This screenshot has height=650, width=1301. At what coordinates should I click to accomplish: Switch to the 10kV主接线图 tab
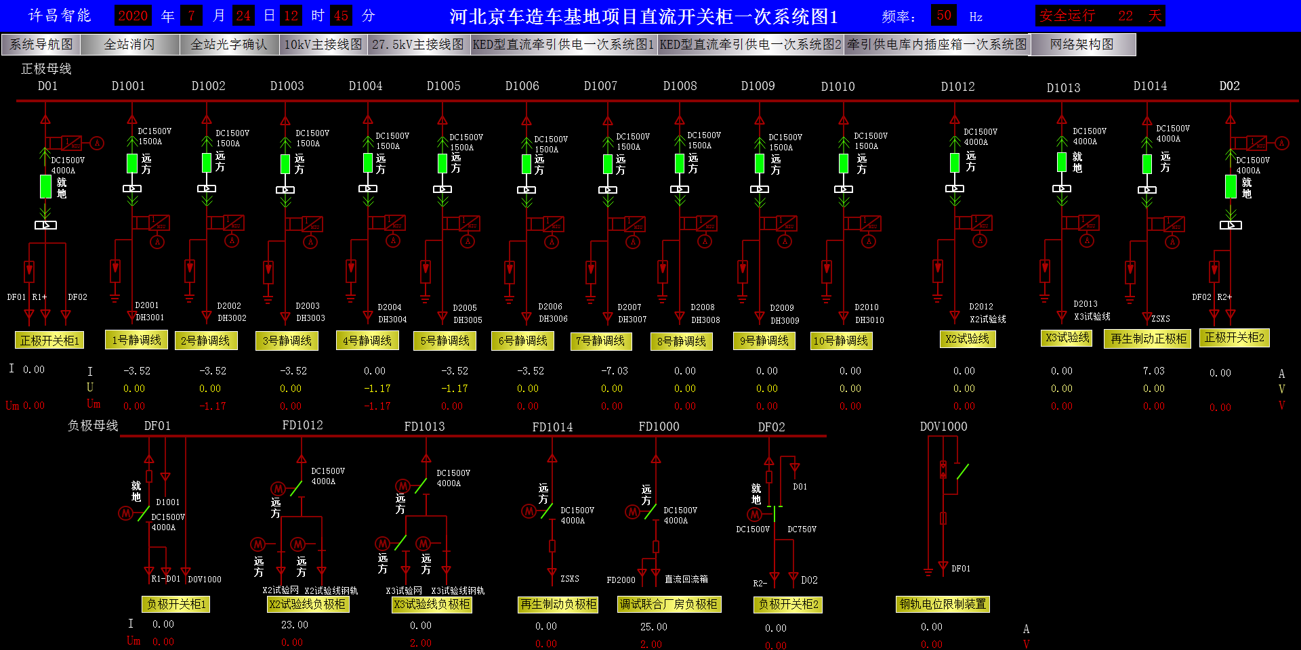(x=323, y=45)
